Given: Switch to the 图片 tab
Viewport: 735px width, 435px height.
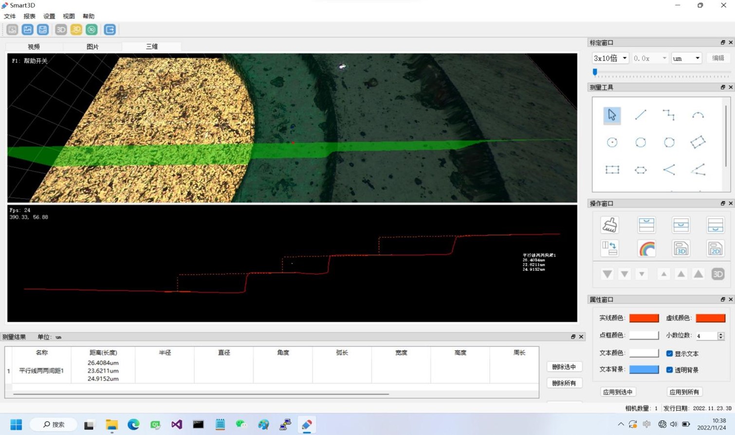Looking at the screenshot, I should coord(92,47).
